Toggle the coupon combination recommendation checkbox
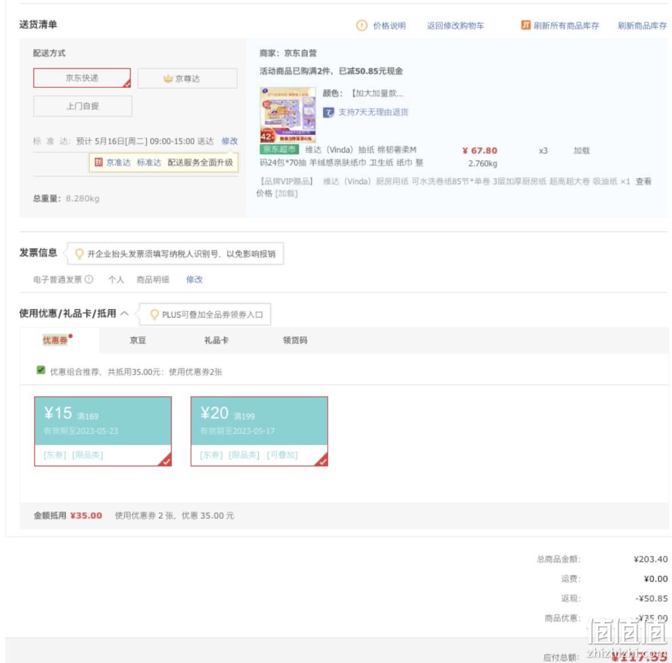 [x=40, y=371]
